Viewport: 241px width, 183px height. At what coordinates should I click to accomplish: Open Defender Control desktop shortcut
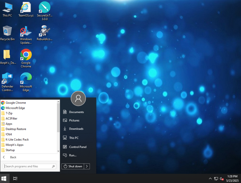pos(7,82)
